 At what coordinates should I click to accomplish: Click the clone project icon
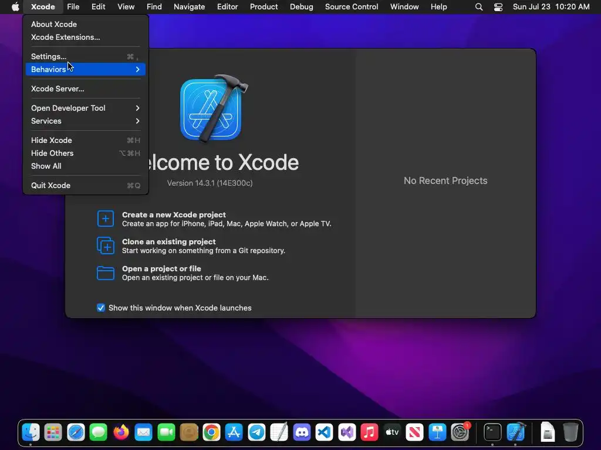pyautogui.click(x=106, y=246)
